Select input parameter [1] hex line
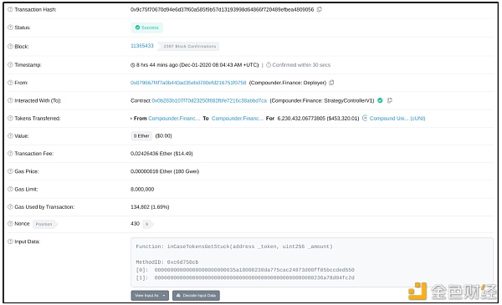Viewport: 502px width, 305px height. [x=245, y=277]
